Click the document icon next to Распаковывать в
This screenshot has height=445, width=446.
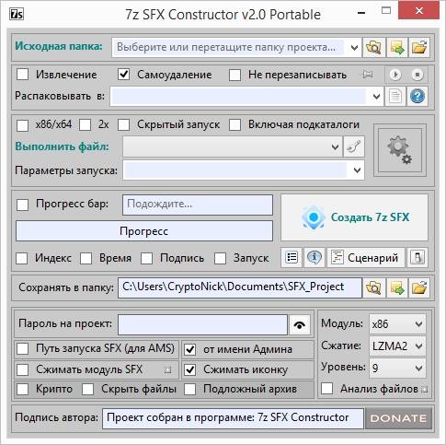pos(395,97)
